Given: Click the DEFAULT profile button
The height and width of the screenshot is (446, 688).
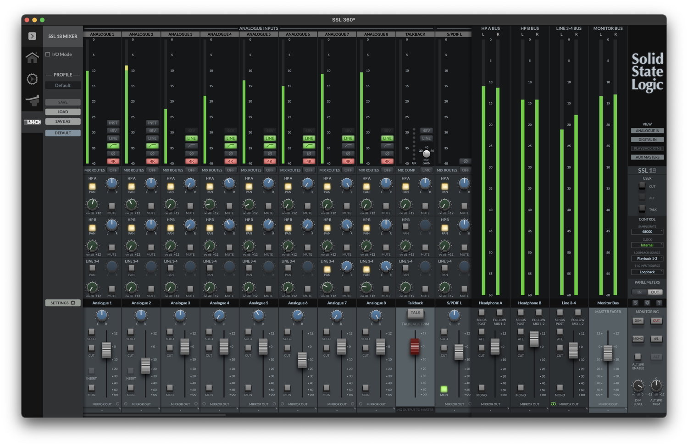Looking at the screenshot, I should [x=63, y=133].
